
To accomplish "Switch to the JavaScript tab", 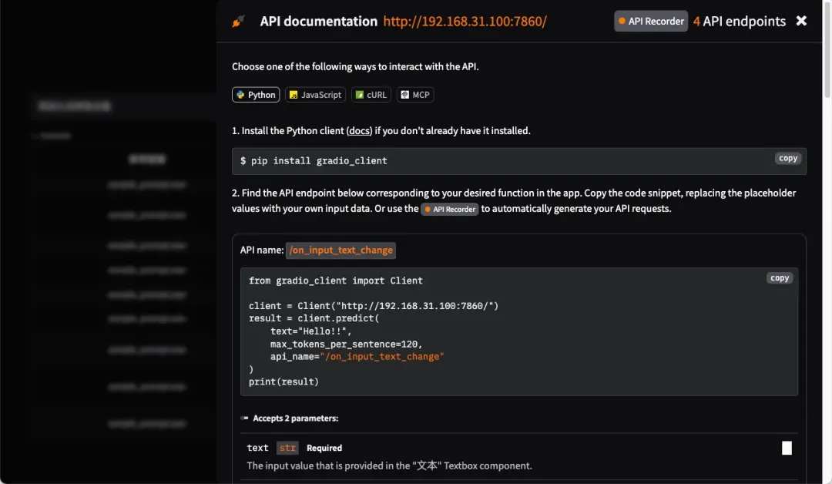I will coord(315,95).
